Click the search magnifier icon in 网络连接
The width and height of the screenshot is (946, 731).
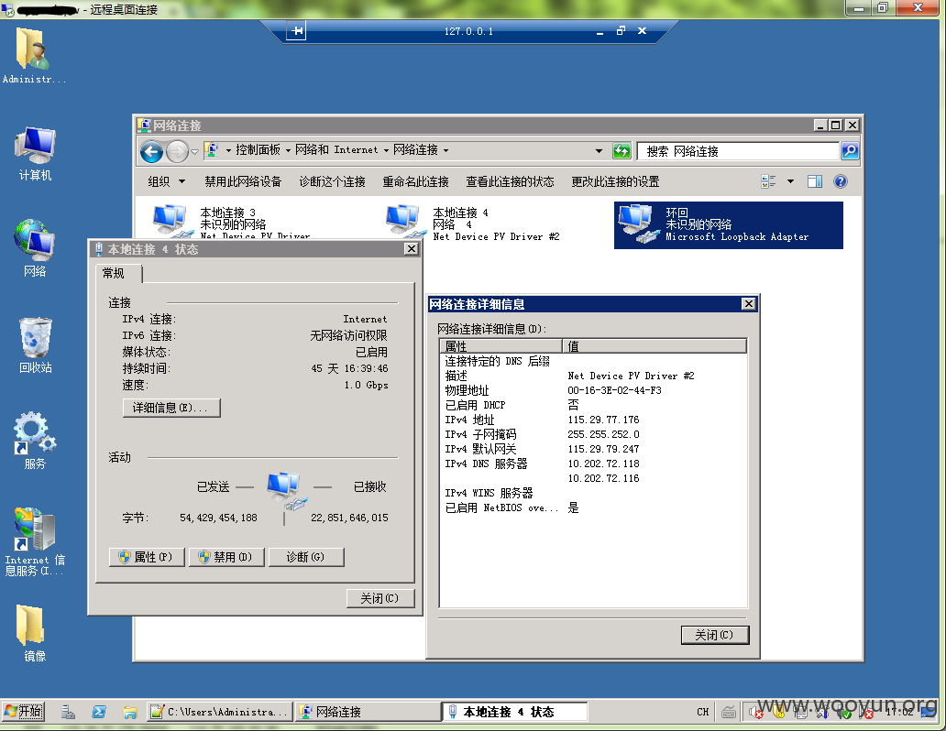850,151
